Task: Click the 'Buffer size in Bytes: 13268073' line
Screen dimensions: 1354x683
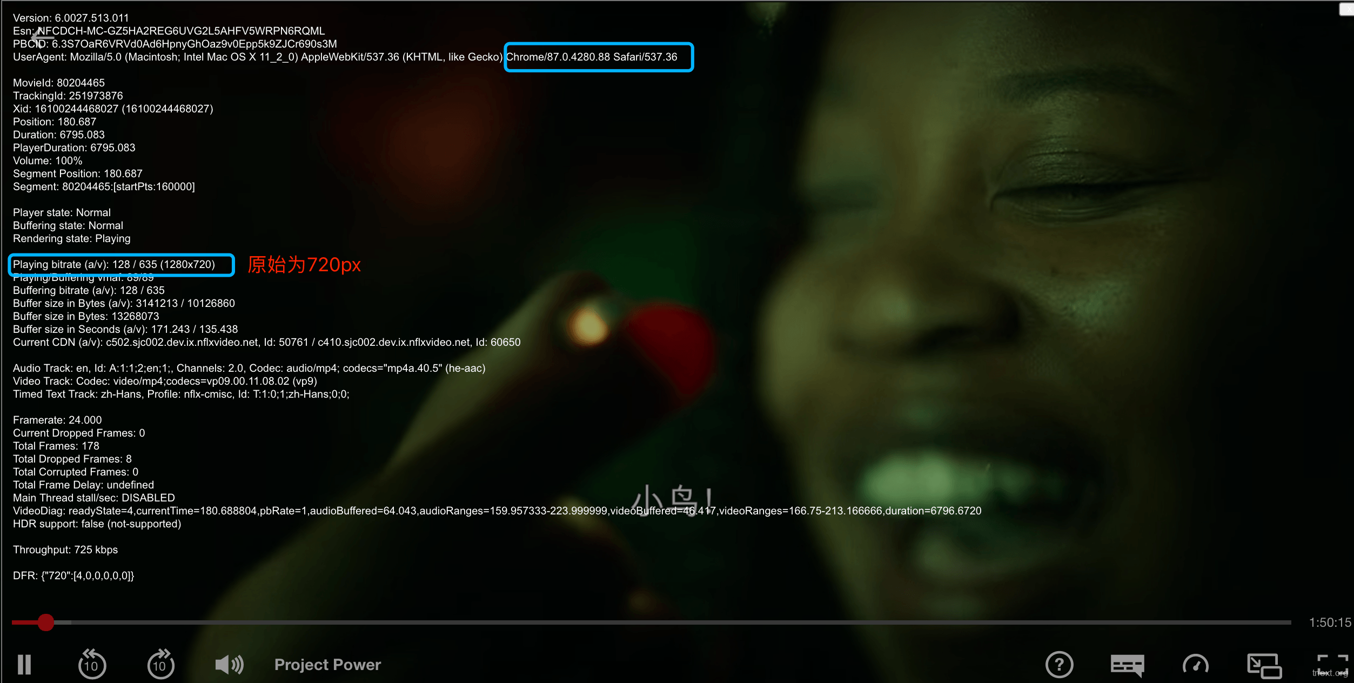Action: 86,316
